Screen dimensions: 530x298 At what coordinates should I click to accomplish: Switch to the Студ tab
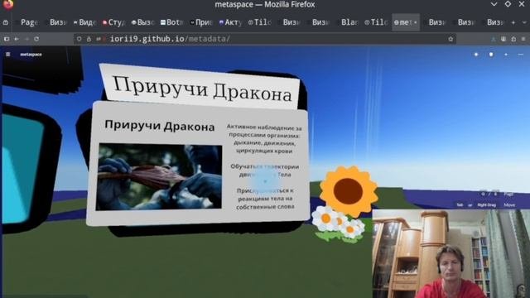(114, 22)
